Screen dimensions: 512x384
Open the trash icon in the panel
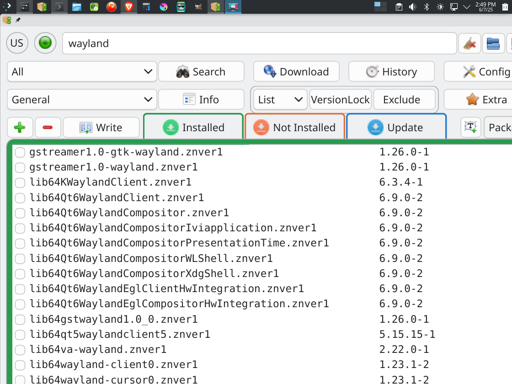(x=505, y=6)
